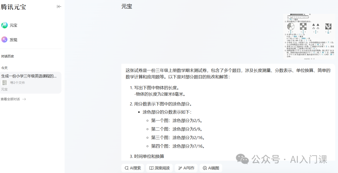This screenshot has width=338, height=173.
Task: Click text 第三个图：涂色部分为2/16。
Action: (x=178, y=137)
